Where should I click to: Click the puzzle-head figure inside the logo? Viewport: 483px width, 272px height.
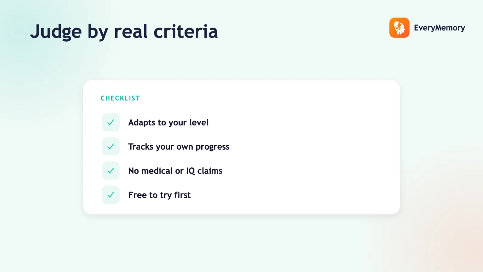[399, 28]
